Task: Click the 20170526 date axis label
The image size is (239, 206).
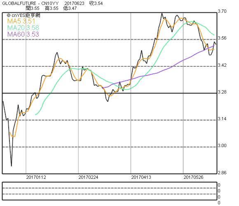Action: 193,177
